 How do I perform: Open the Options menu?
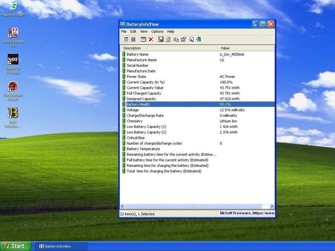coord(157,31)
